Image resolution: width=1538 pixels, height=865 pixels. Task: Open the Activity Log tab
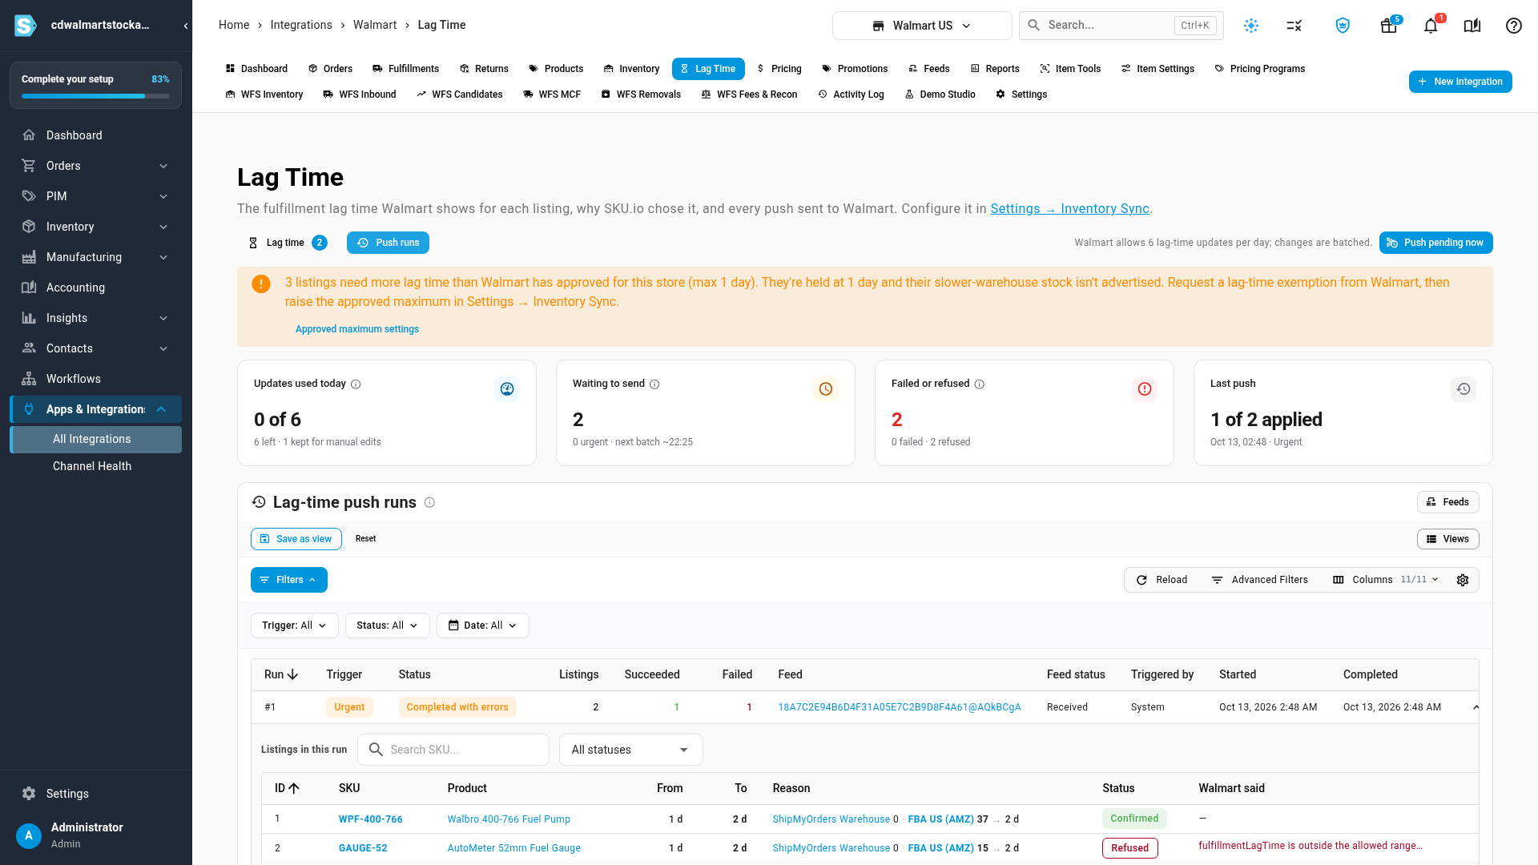pos(851,95)
